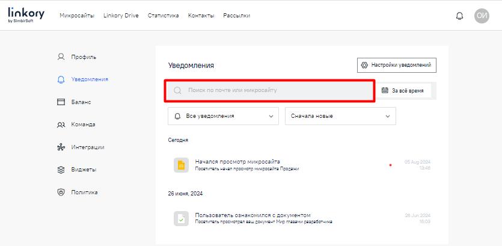Click the Linkory logo
Viewport: 502px width, 246px height.
(x=26, y=15)
